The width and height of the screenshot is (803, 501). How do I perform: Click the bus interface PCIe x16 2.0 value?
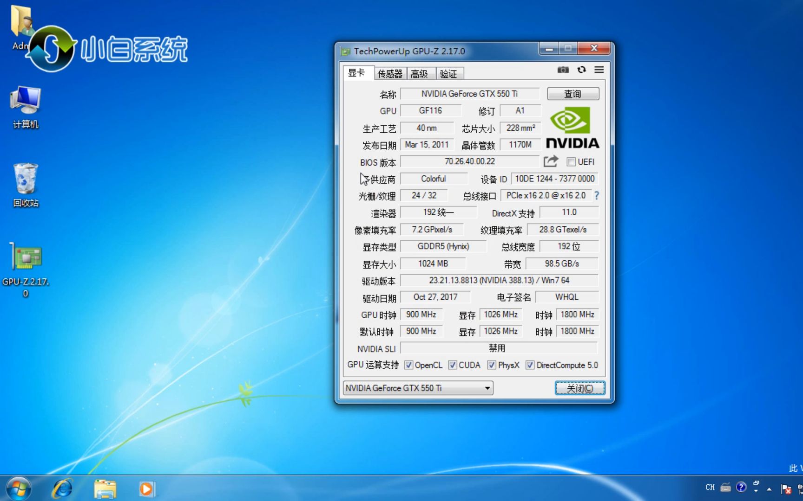[x=546, y=195]
